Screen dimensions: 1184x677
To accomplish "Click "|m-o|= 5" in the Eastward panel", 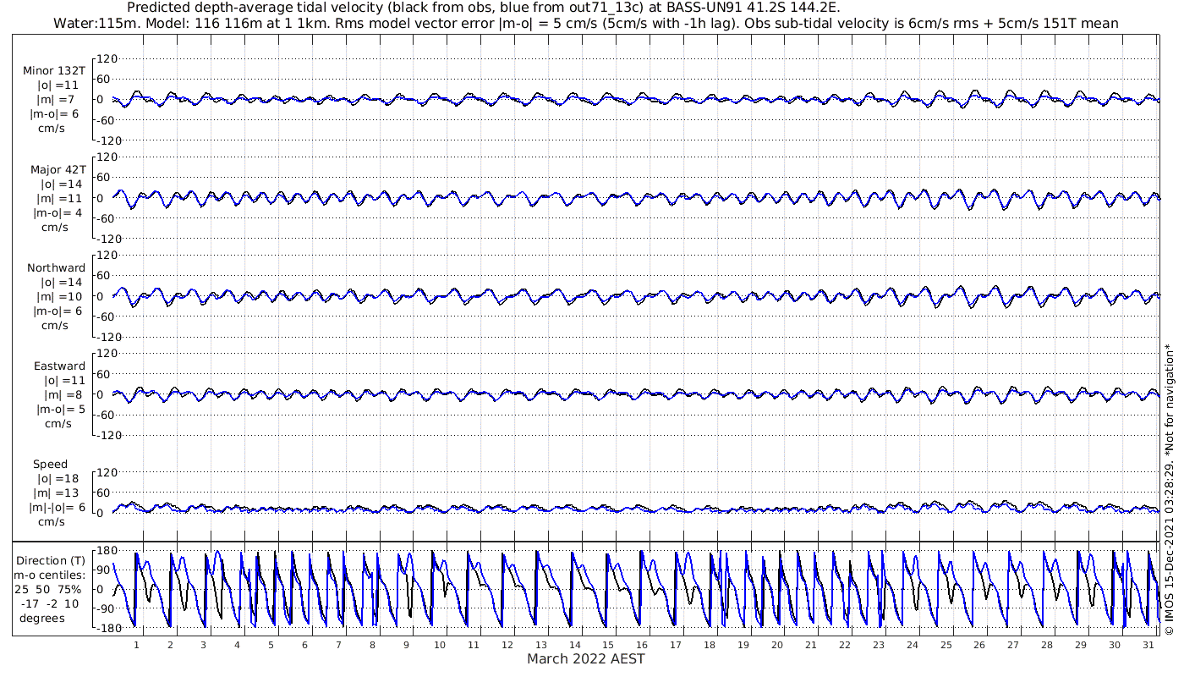I will pos(60,409).
